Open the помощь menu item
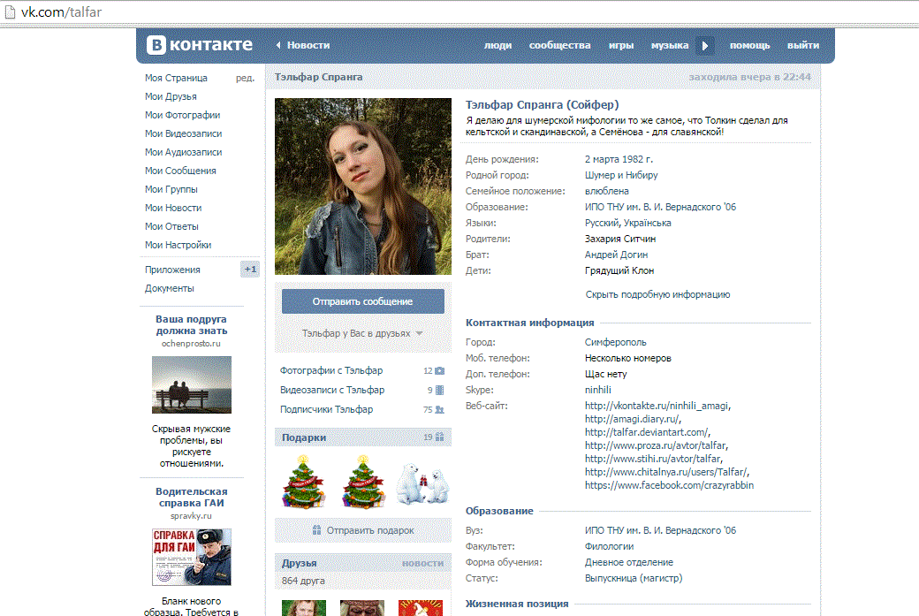 tap(749, 45)
